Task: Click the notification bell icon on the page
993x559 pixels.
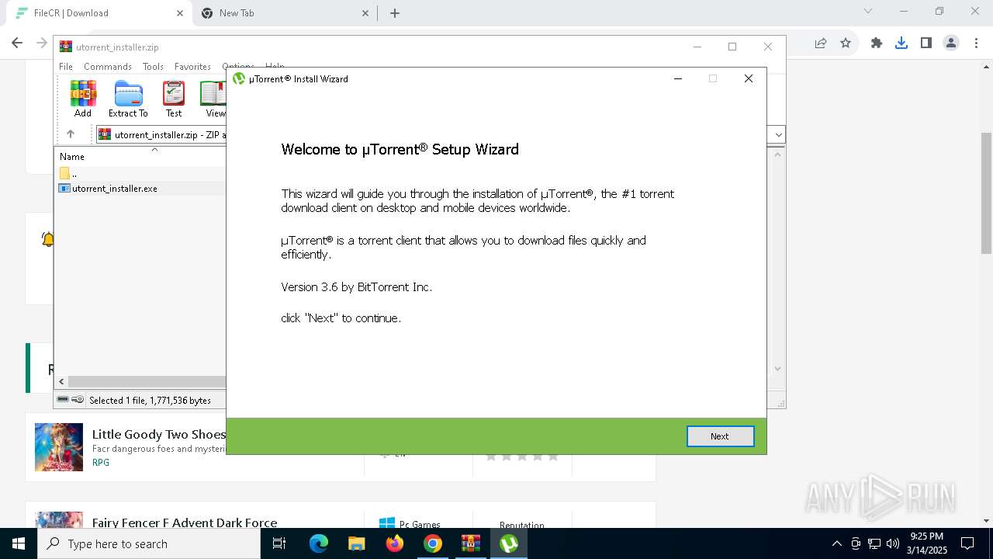Action: point(47,239)
